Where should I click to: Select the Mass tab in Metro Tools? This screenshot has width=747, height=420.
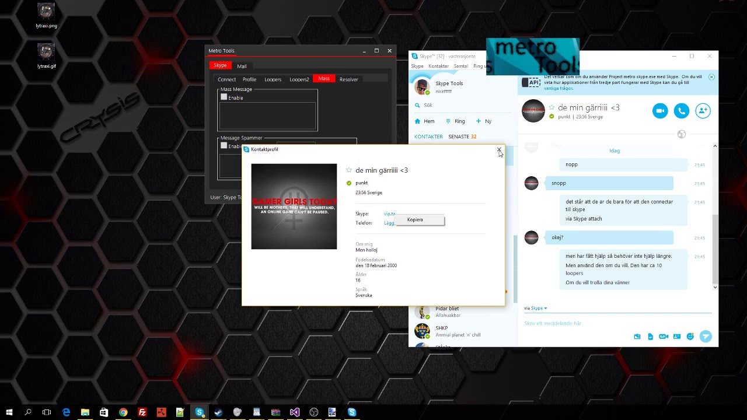324,79
